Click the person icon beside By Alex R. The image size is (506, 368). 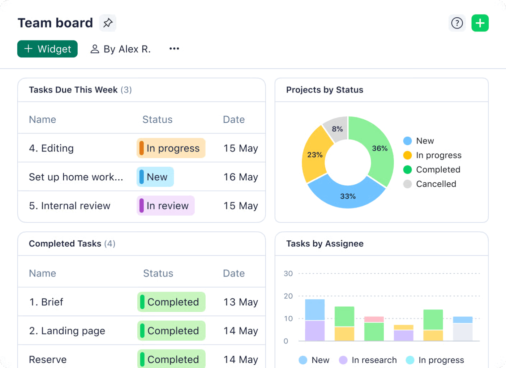pos(95,48)
